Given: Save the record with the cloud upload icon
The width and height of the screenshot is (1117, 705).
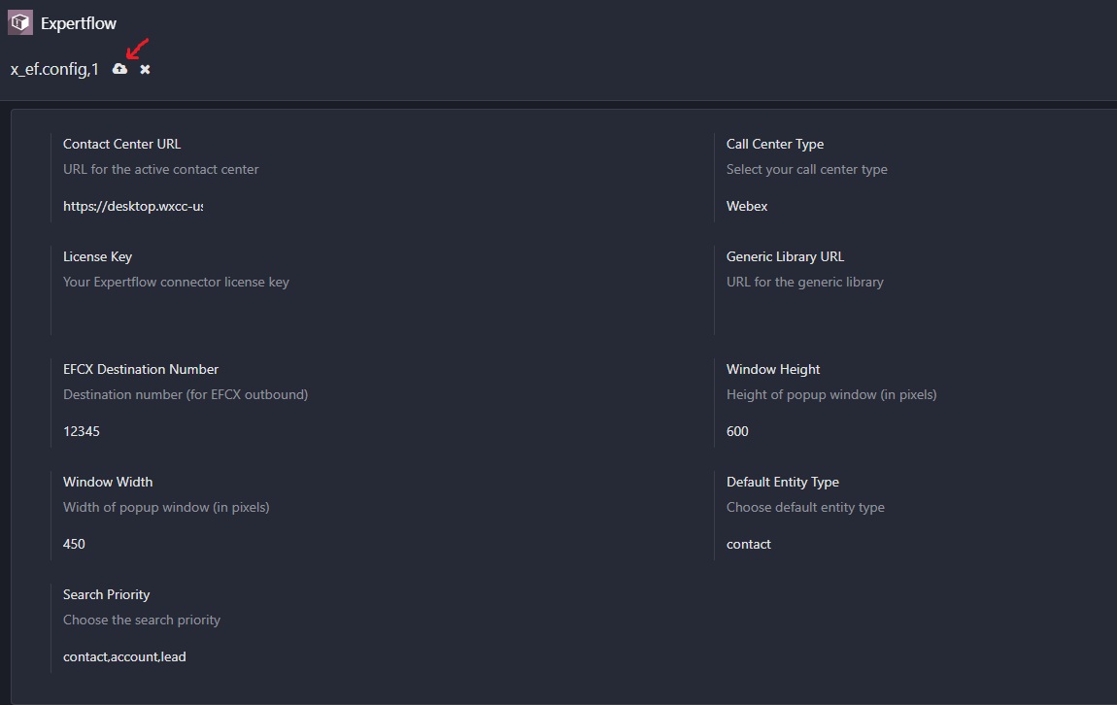Looking at the screenshot, I should click(119, 69).
